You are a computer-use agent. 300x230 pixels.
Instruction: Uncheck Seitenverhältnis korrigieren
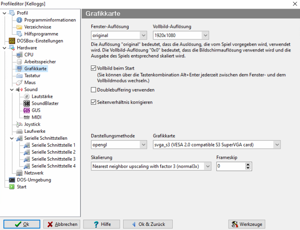93,102
